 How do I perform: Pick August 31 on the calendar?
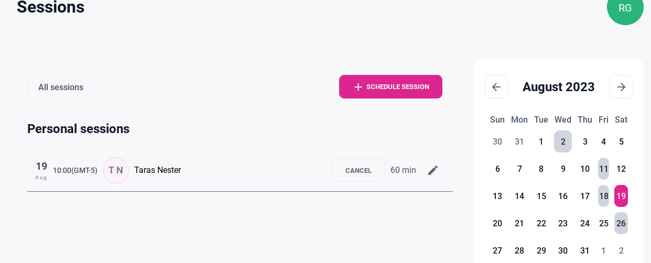click(585, 250)
